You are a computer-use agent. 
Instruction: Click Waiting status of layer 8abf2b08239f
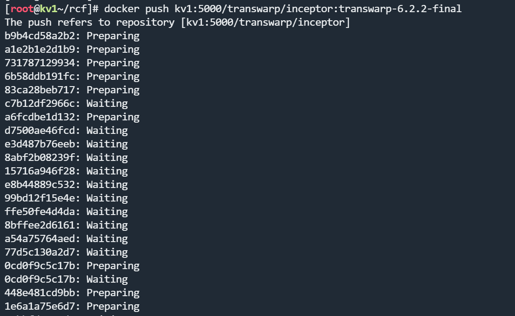(x=107, y=157)
